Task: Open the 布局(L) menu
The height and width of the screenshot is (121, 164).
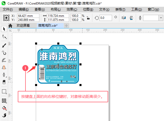Action: (56, 10)
